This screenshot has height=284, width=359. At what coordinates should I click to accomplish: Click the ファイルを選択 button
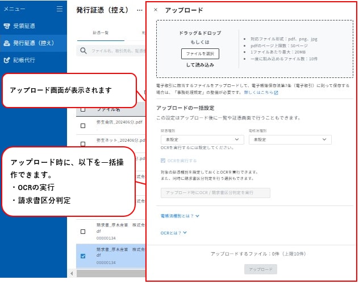coord(200,53)
